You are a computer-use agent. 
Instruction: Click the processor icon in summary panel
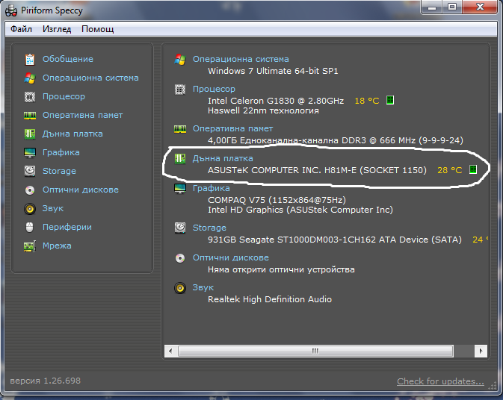pos(180,90)
